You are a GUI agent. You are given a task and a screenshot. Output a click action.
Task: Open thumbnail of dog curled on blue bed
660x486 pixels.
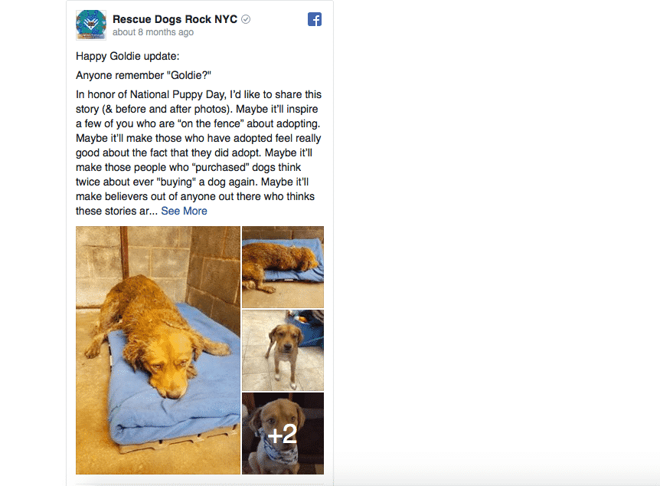(283, 268)
